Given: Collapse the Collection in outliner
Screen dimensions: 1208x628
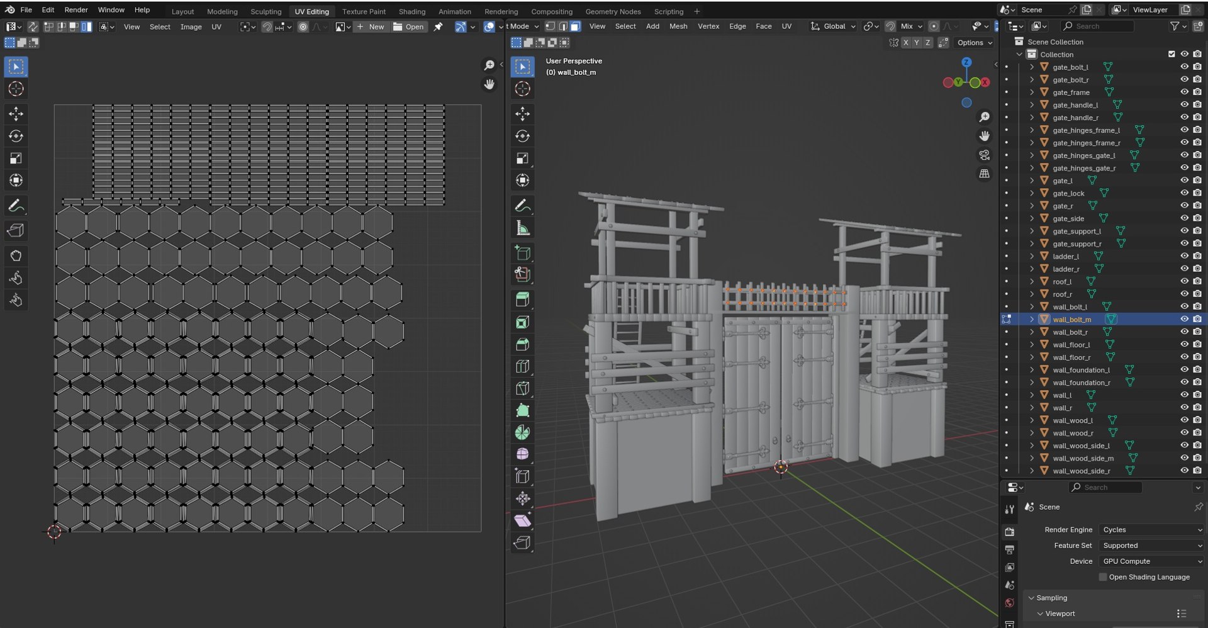Looking at the screenshot, I should click(x=1019, y=54).
